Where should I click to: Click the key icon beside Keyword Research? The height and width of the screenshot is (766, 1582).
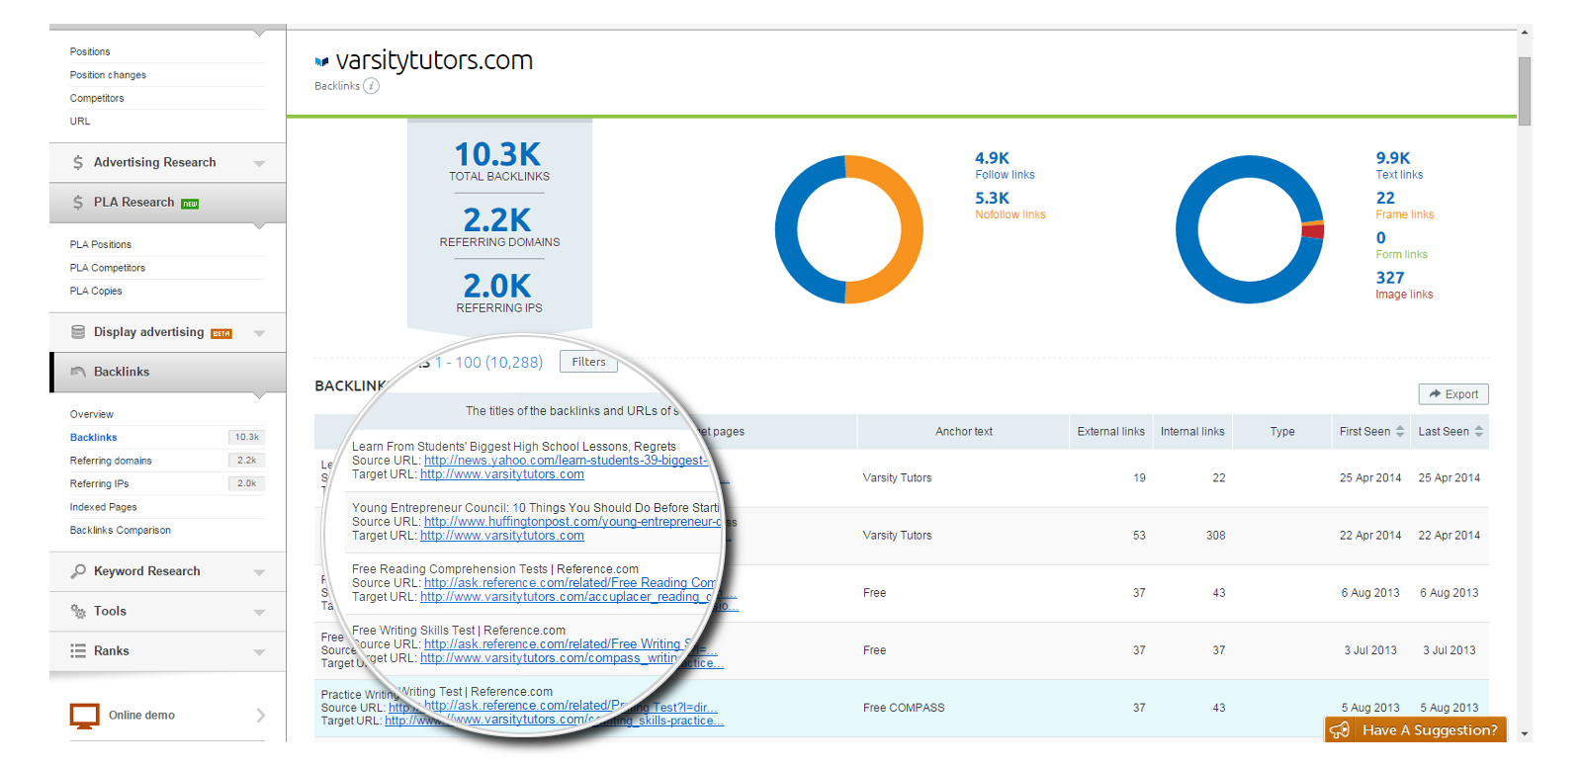click(x=78, y=571)
